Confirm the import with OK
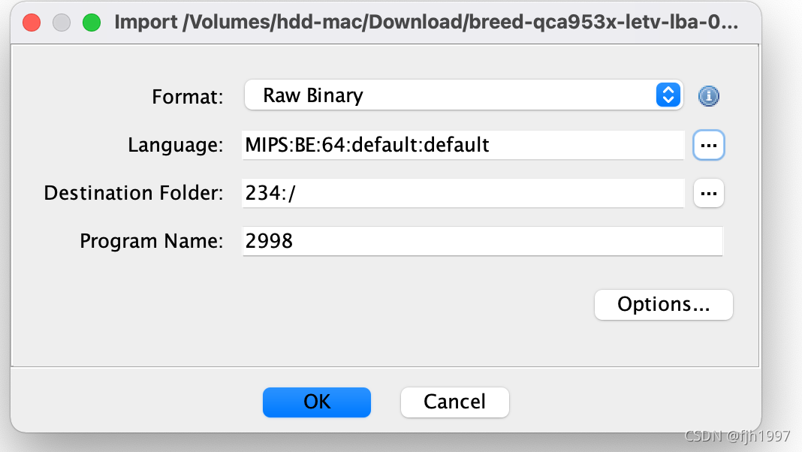The image size is (802, 452). pyautogui.click(x=317, y=402)
